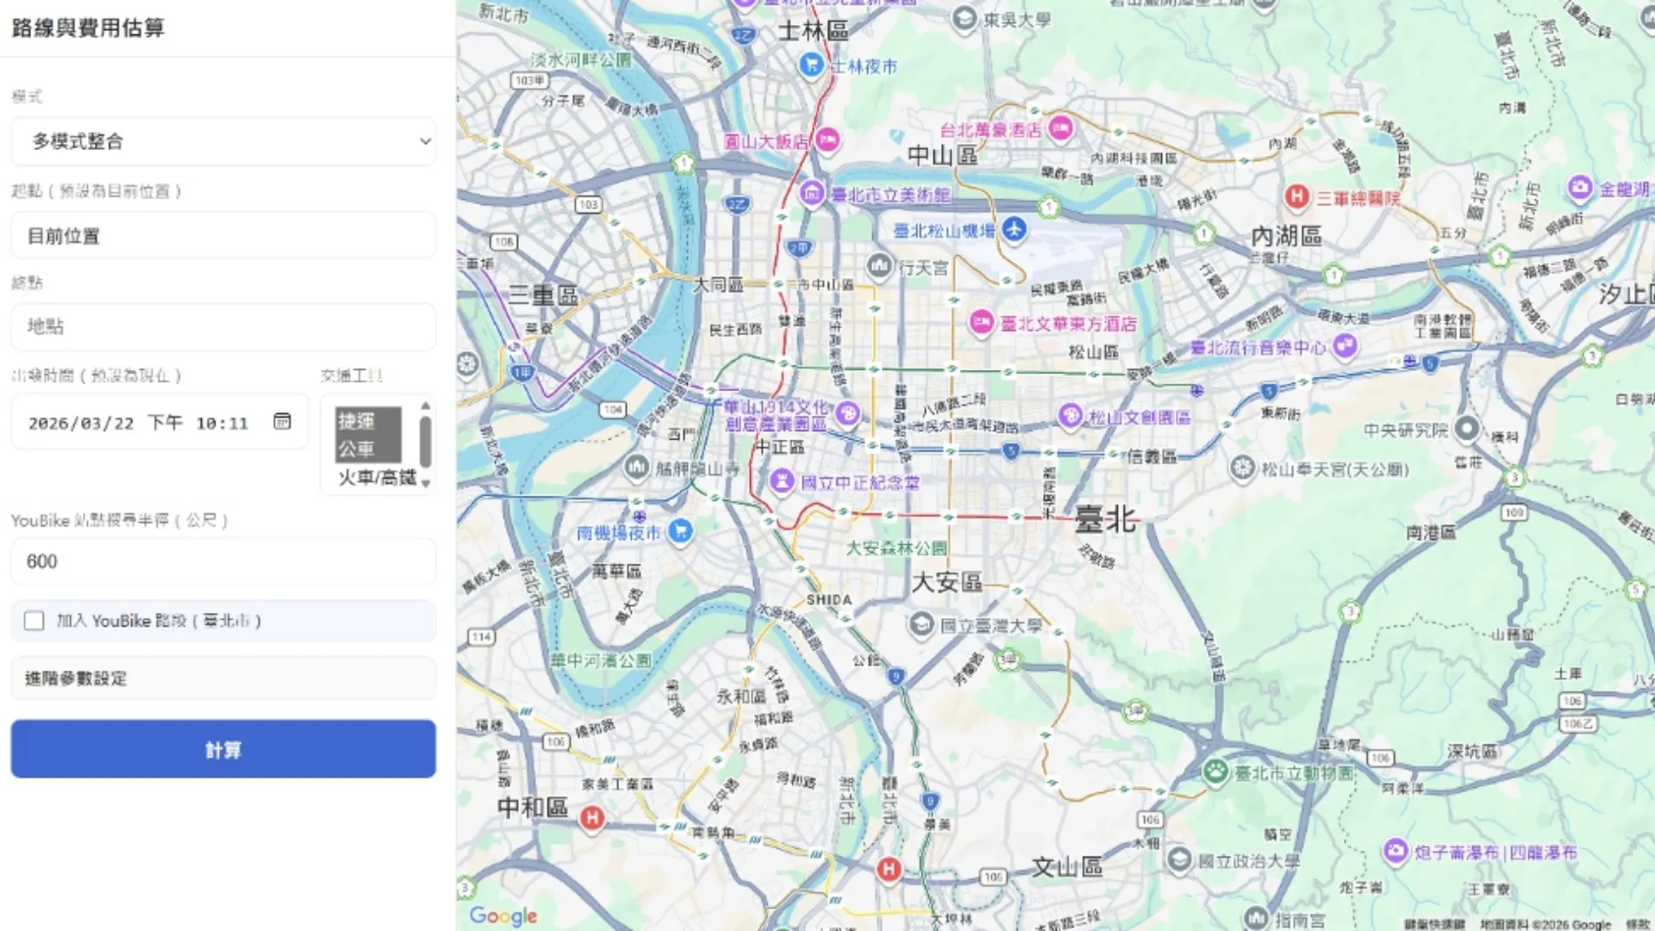
Task: Enable 加入 YouBike 階段 checkbox
Action: pos(34,621)
